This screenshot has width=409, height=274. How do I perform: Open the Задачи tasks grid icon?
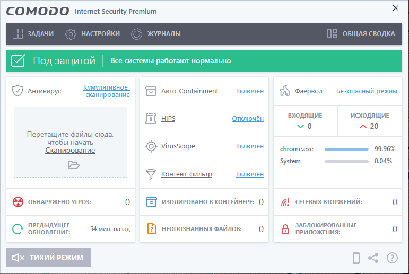coord(18,33)
